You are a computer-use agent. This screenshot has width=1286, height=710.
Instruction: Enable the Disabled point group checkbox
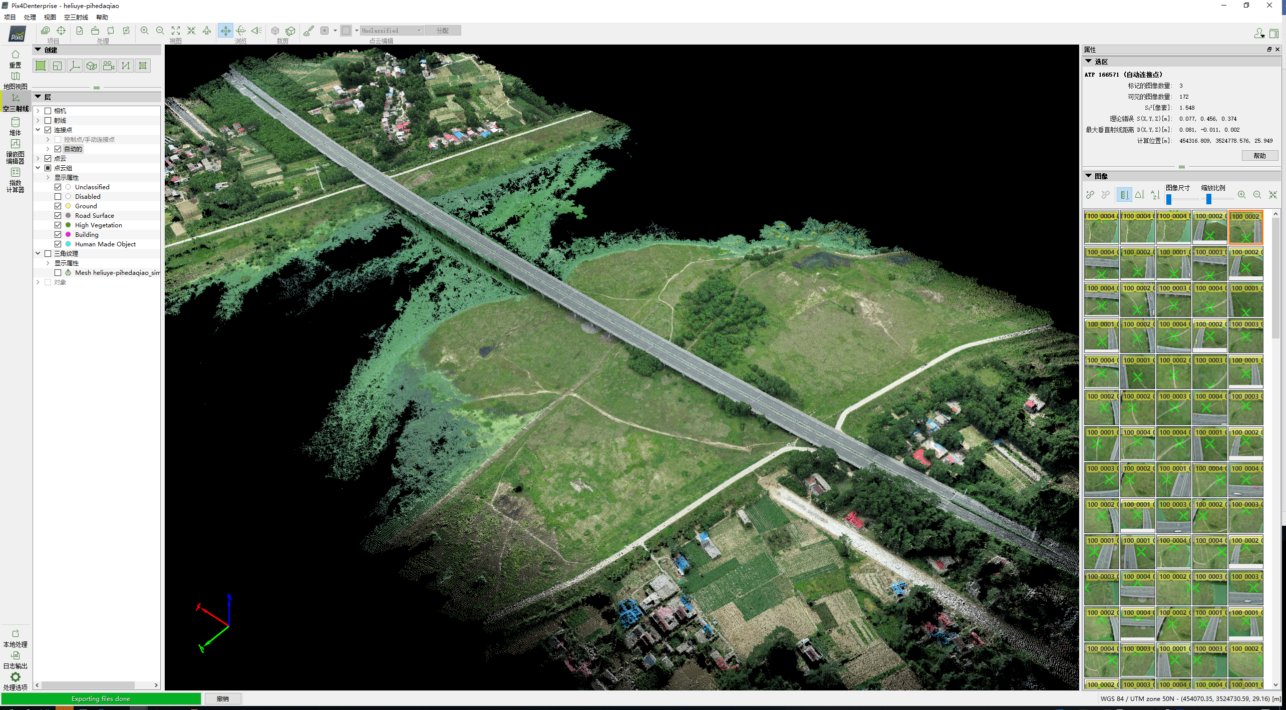pos(58,197)
